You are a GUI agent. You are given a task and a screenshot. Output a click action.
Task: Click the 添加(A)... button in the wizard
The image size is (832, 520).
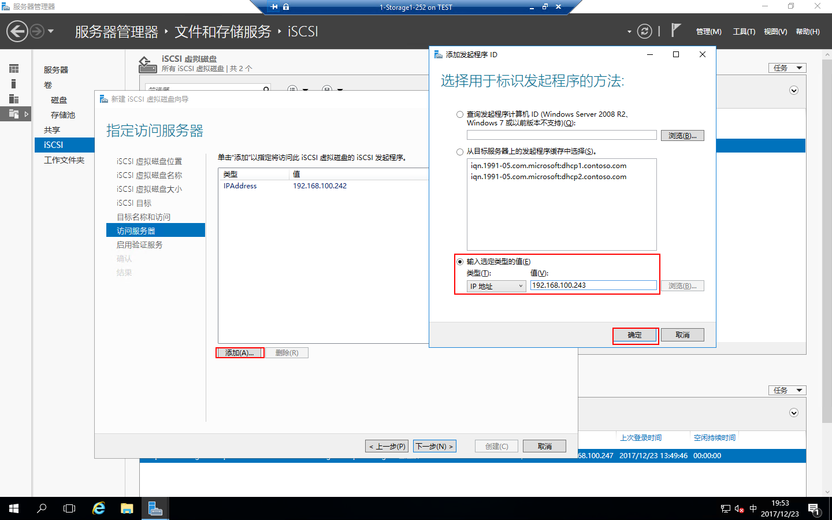240,353
